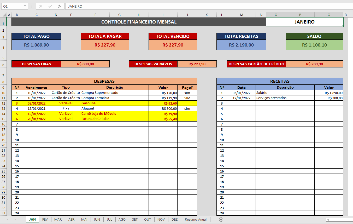Add a new worksheet with the plus icon
This screenshot has height=224, width=353.
pos(221,220)
